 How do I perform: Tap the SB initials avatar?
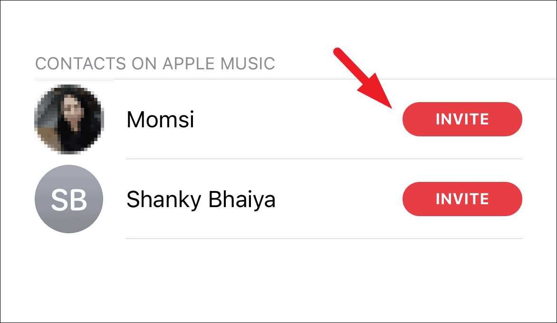pos(69,199)
